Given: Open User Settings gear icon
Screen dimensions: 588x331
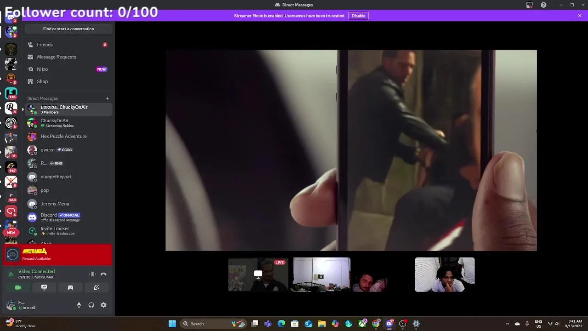Looking at the screenshot, I should [x=103, y=305].
